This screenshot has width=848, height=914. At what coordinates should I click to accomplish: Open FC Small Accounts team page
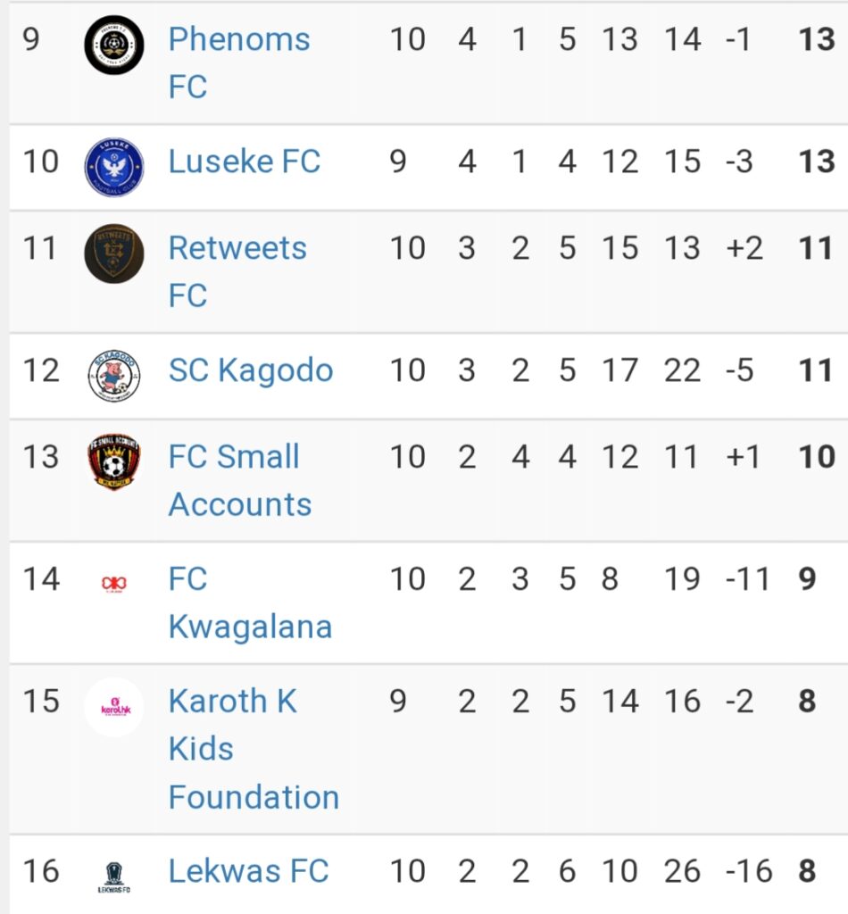[x=239, y=480]
